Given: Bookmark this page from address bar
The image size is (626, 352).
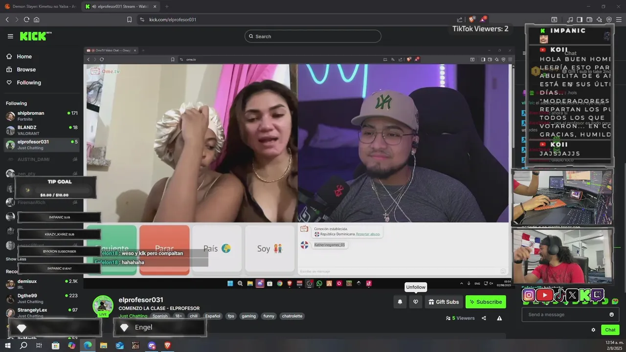Looking at the screenshot, I should (129, 20).
